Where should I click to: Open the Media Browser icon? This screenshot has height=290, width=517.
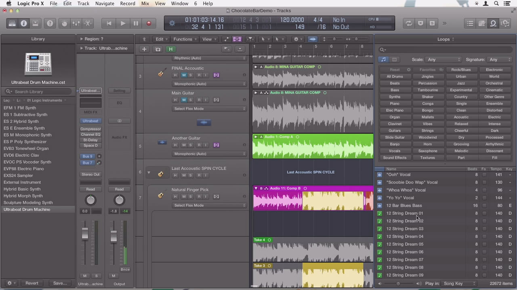(x=504, y=23)
